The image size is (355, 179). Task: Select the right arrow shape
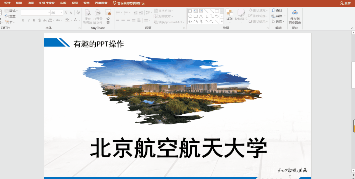point(217,16)
